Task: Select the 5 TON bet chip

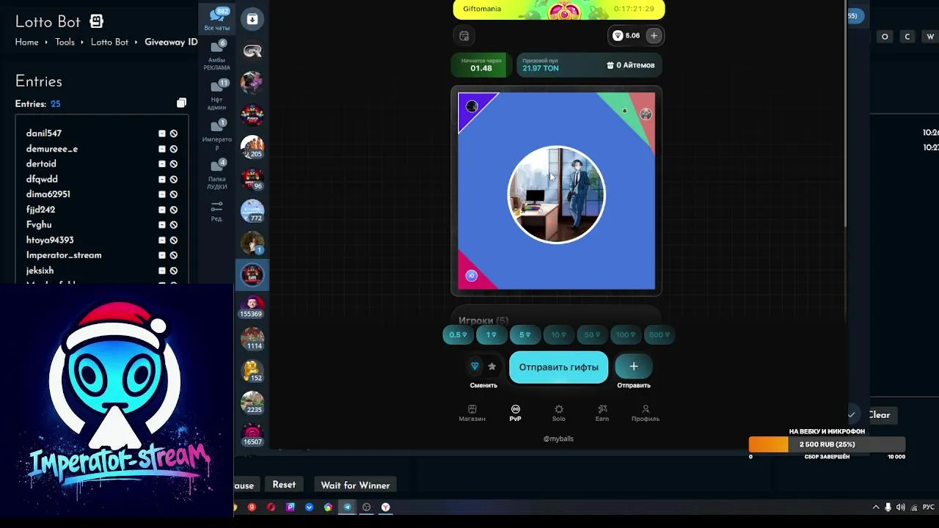Action: click(525, 334)
